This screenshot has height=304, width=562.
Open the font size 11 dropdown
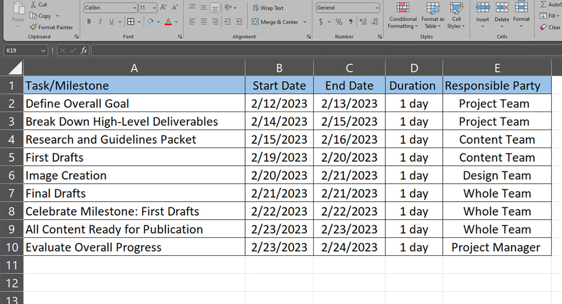pyautogui.click(x=155, y=8)
